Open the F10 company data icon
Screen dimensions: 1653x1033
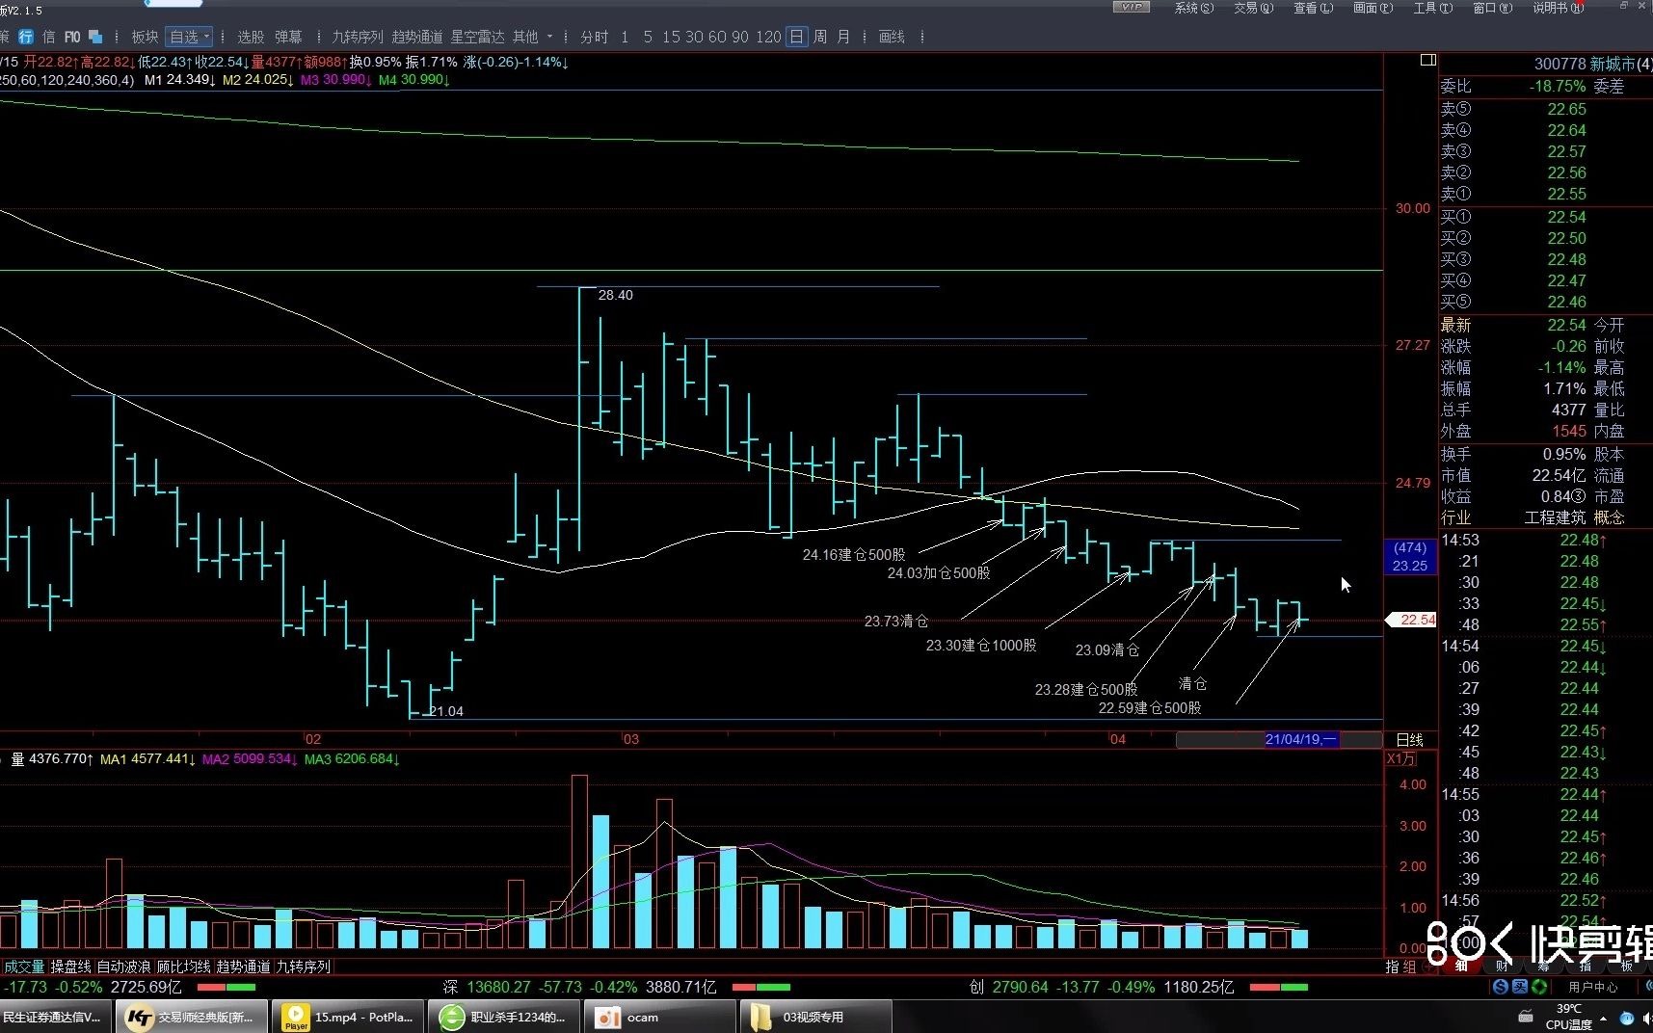tap(72, 37)
